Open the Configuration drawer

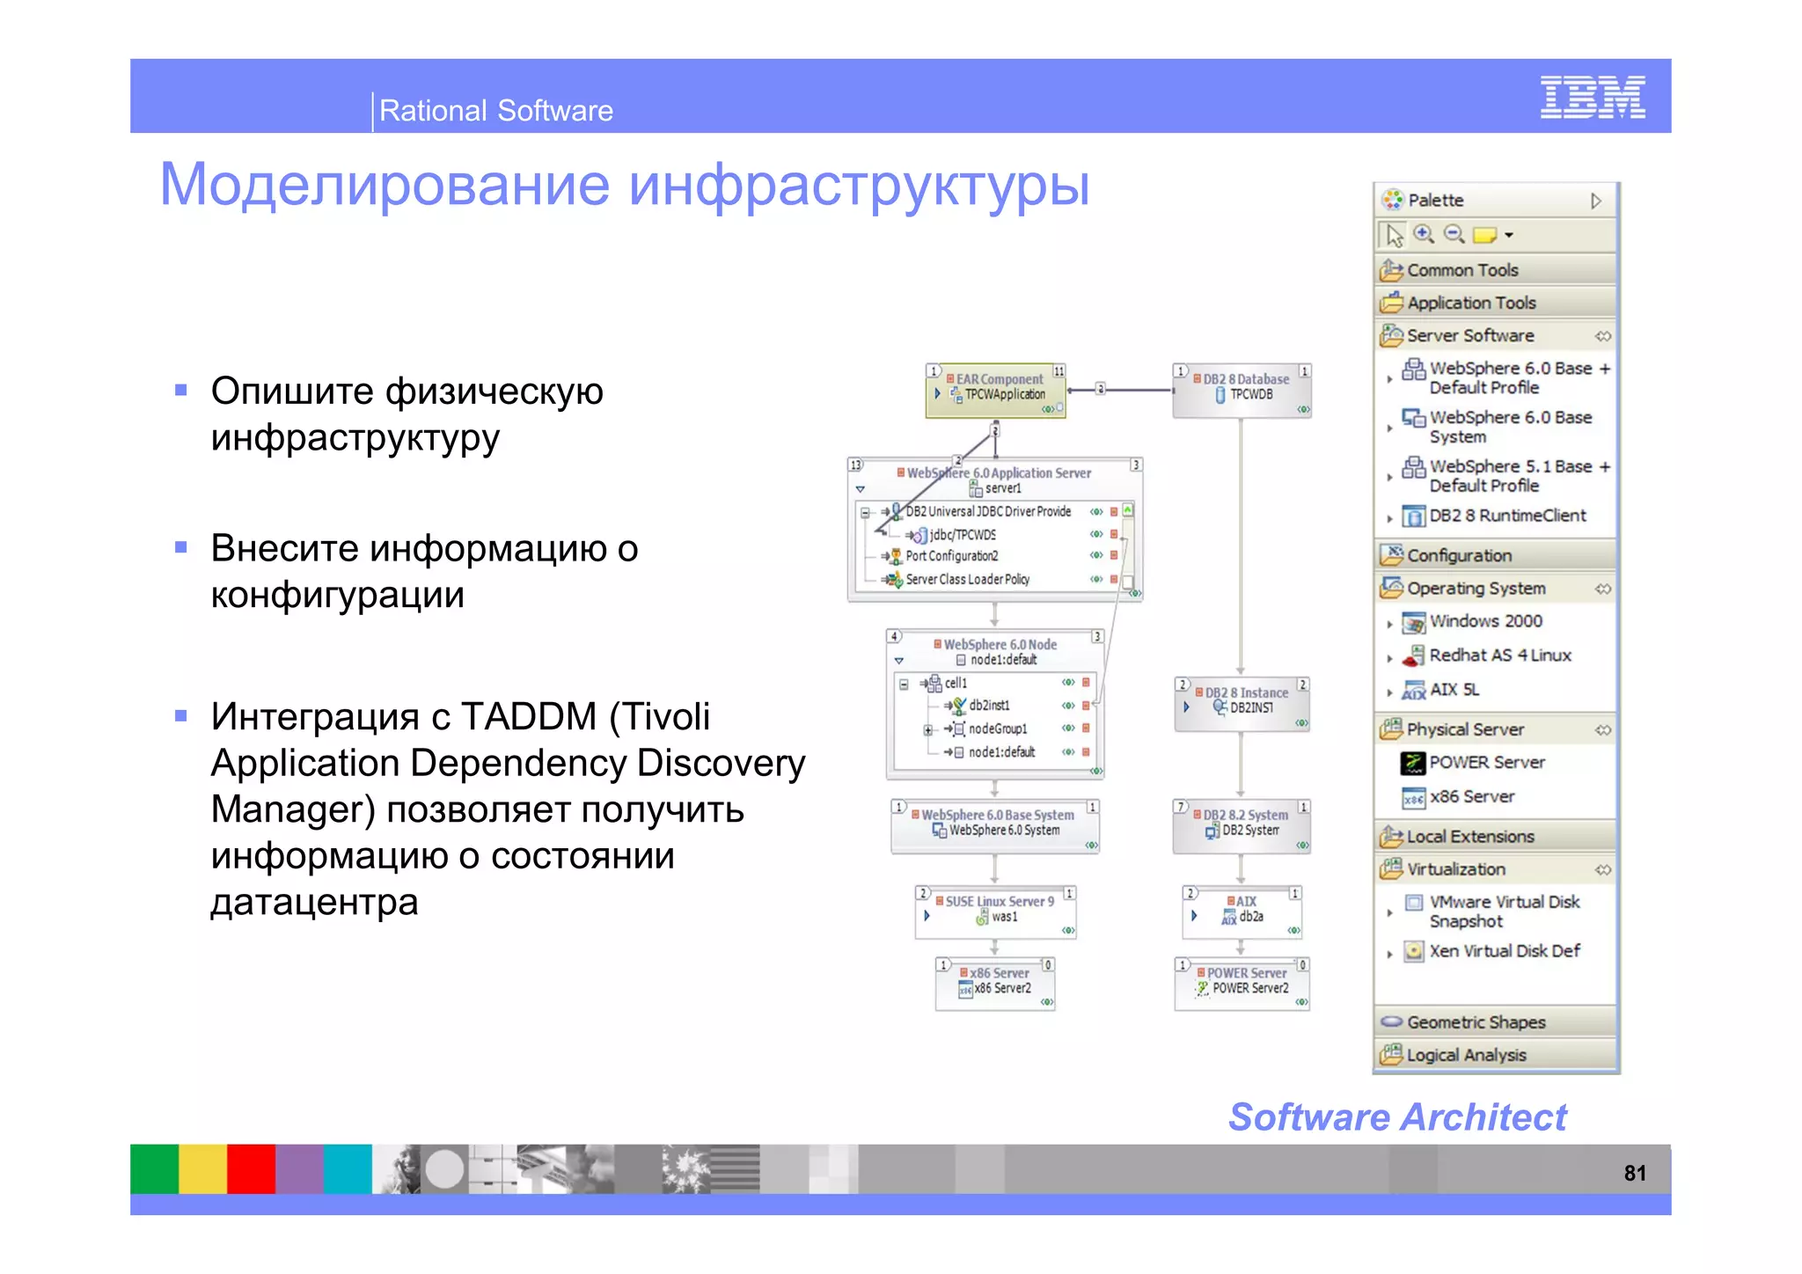[x=1496, y=555]
